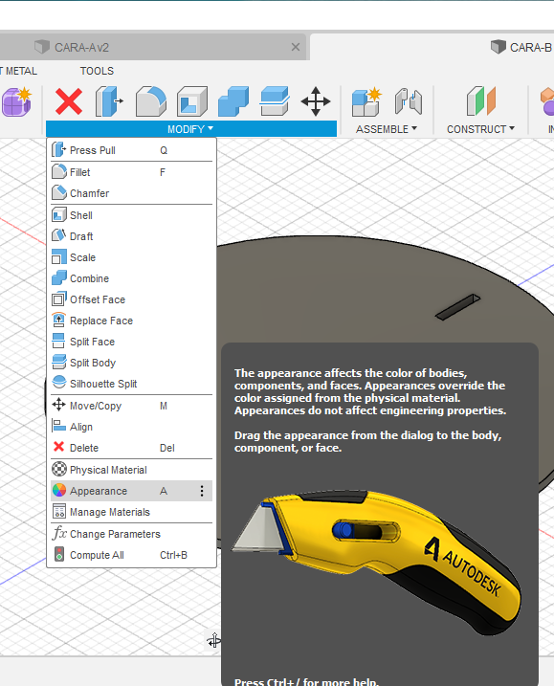This screenshot has height=686, width=554.
Task: Click the utility knife tooltip image
Action: point(377,562)
